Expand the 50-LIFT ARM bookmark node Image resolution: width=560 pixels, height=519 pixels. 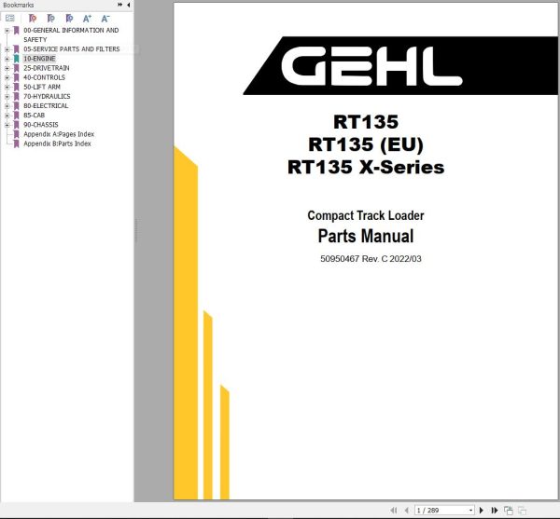(x=7, y=87)
